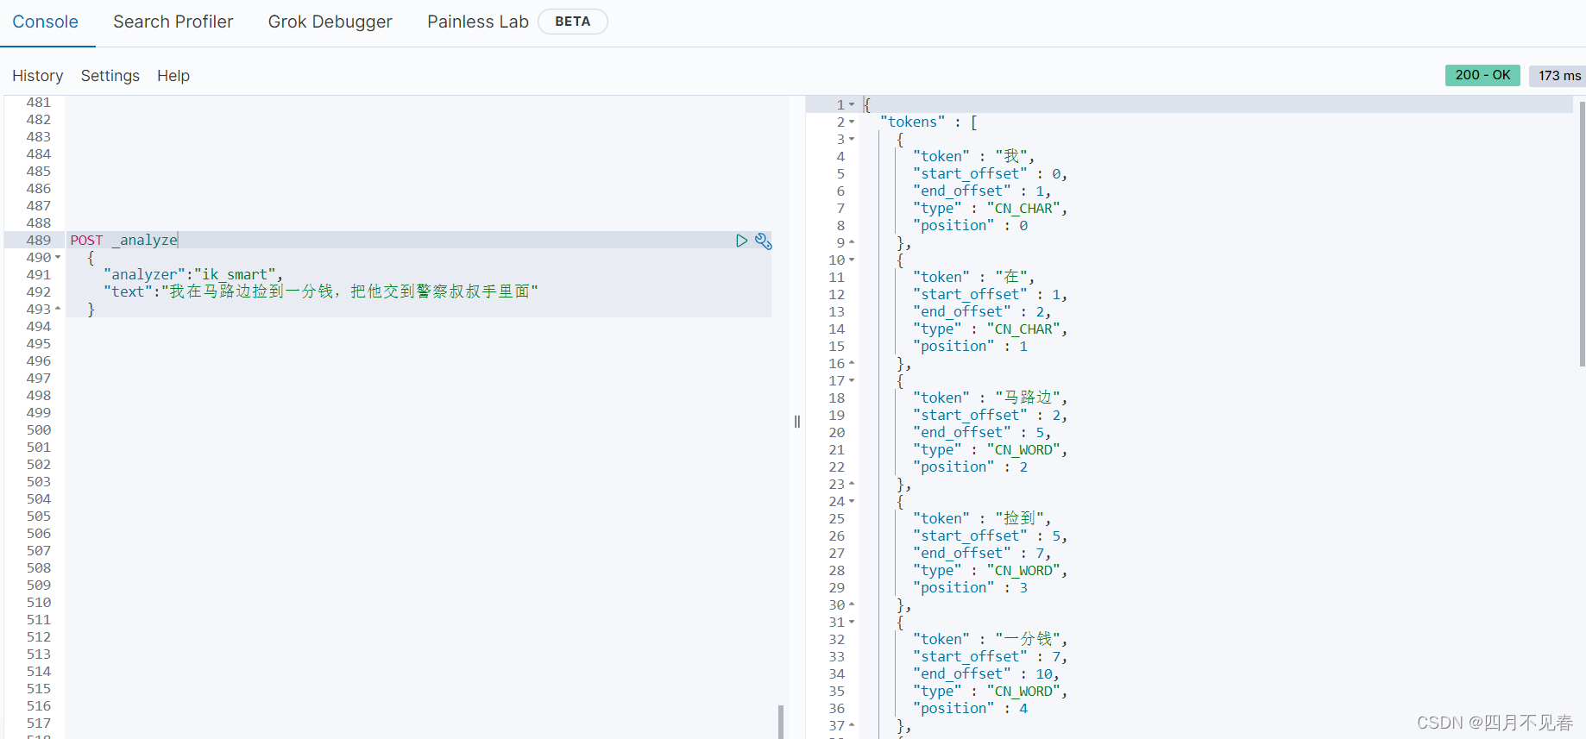Image resolution: width=1586 pixels, height=739 pixels.
Task: Open the Painless Lab tab
Action: (x=477, y=22)
